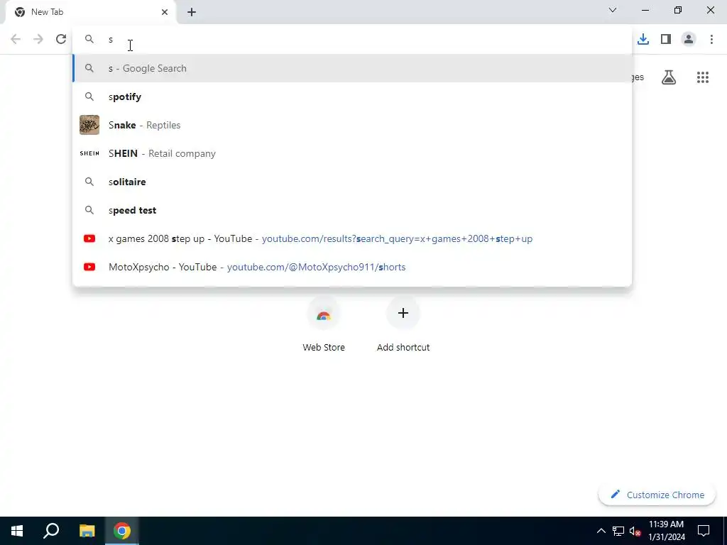Click the SHEIN logo icon
727x545 pixels.
coord(89,153)
